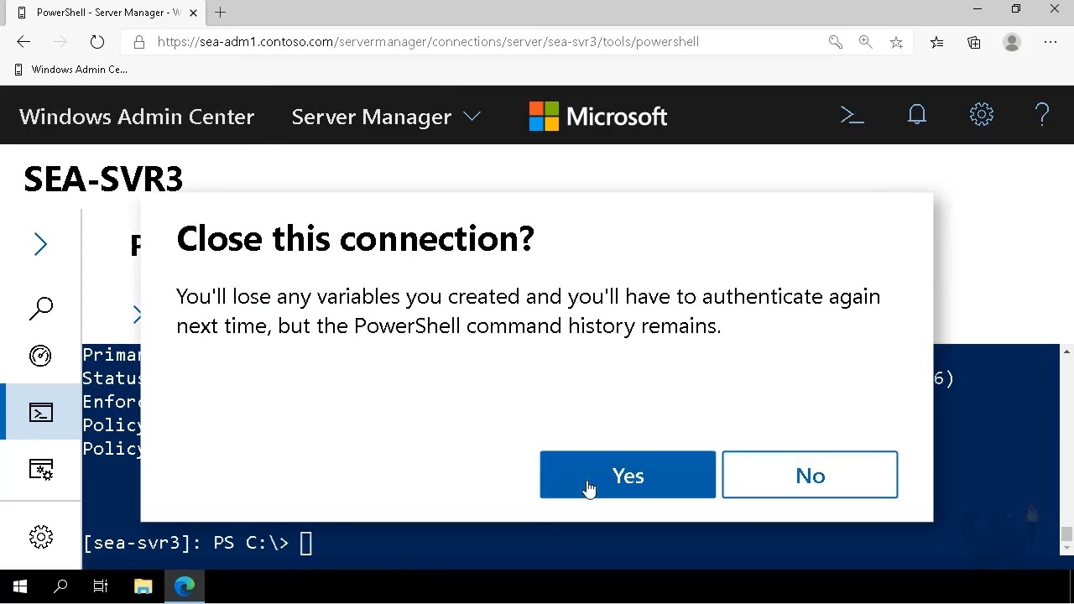1074x604 pixels.
Task: Select PowerShell tool in sidebar
Action: (40, 412)
